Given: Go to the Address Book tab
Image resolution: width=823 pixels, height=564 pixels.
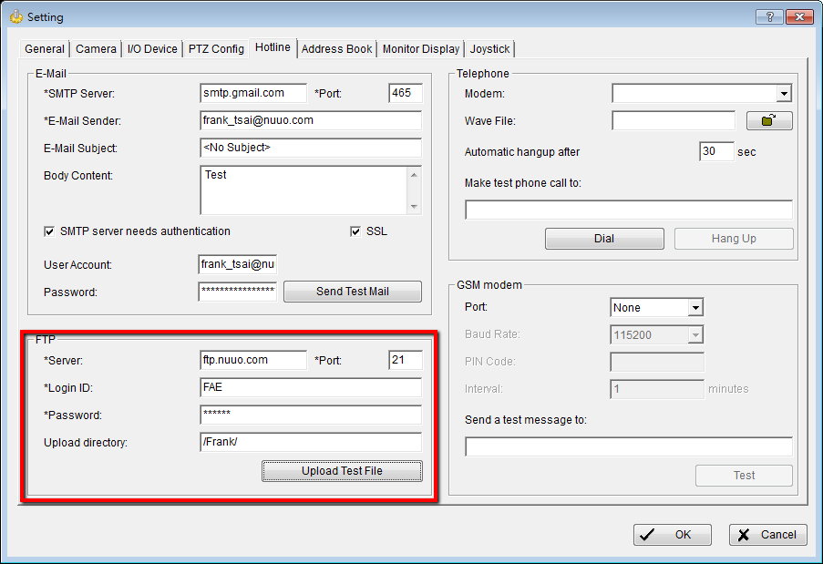Looking at the screenshot, I should (336, 49).
